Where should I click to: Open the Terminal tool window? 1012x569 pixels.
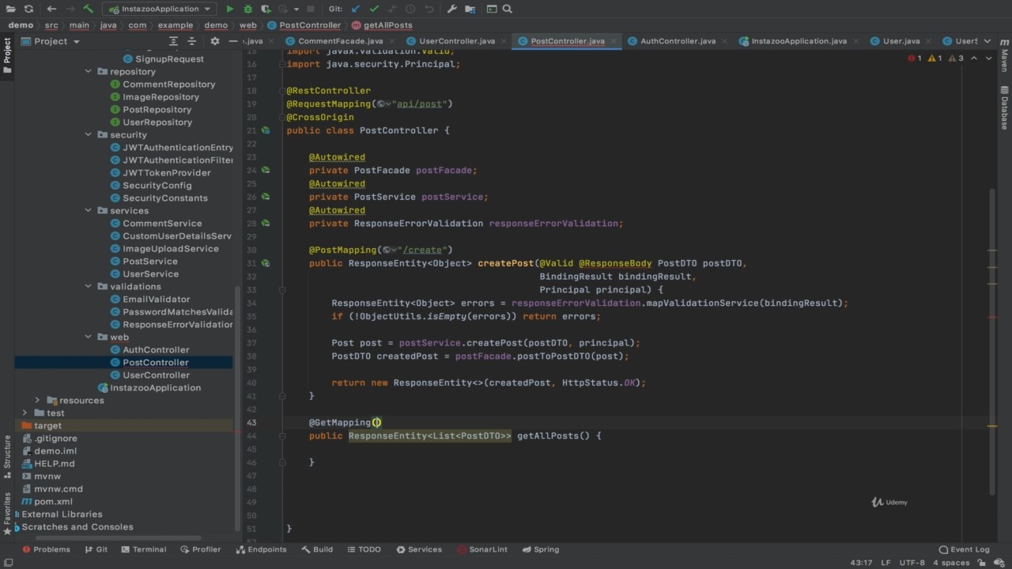144,549
